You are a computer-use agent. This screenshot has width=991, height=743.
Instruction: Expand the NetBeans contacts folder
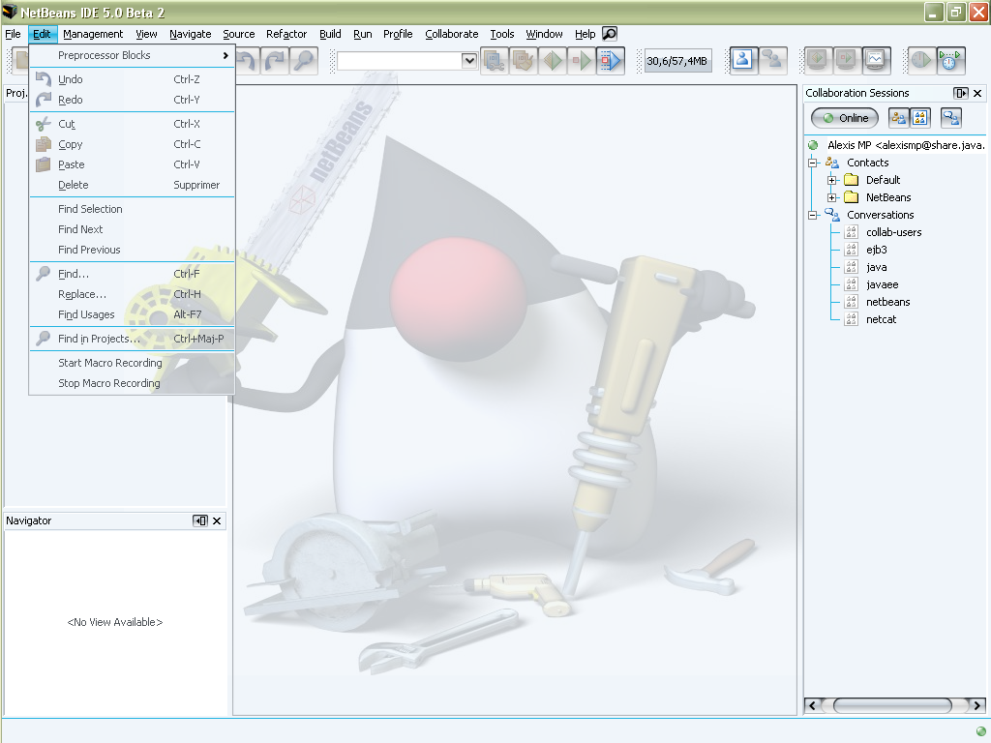(831, 197)
